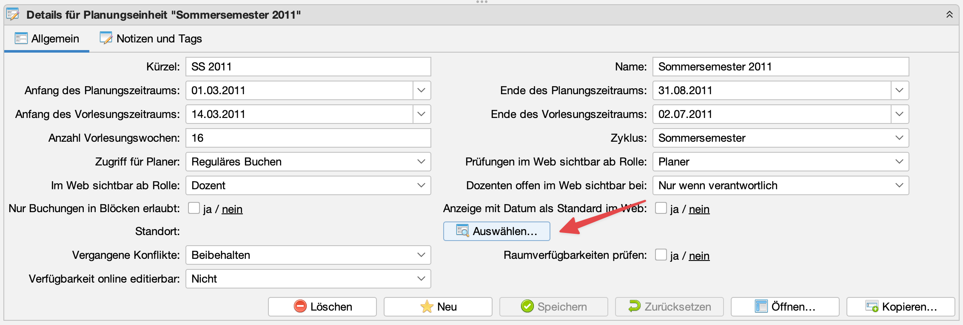Click the panel title edit icon
The image size is (963, 325).
pos(13,15)
